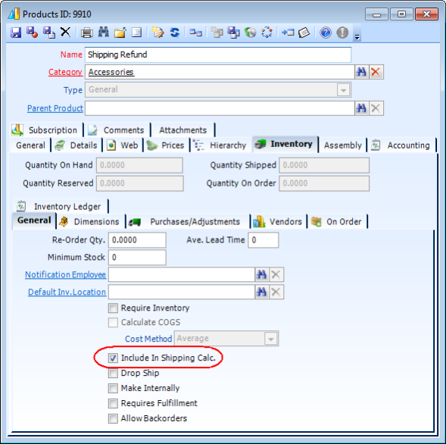Enable the Drop Ship checkbox

pos(113,373)
